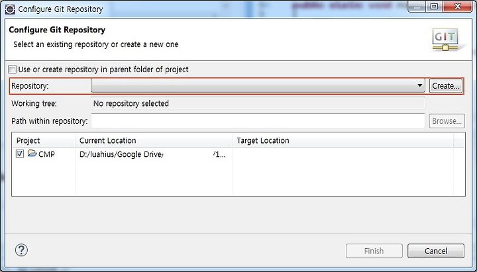Click the Create... button
477x272 pixels.
pos(446,85)
